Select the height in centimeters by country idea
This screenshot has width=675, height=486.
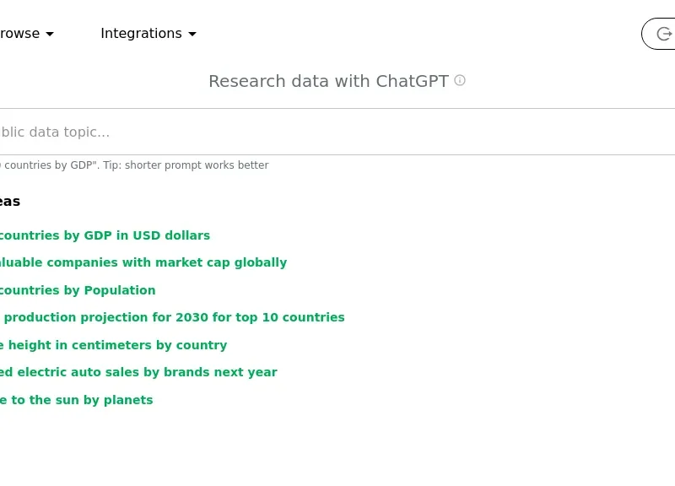point(112,345)
